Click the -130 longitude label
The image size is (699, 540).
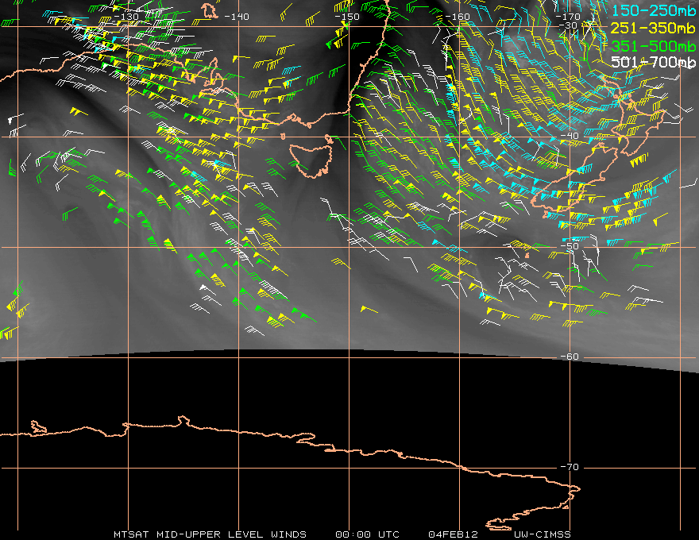[126, 17]
